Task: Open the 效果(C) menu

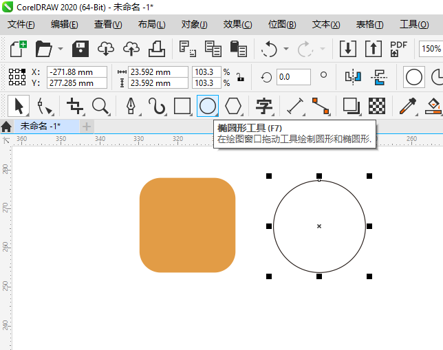Action: point(237,25)
